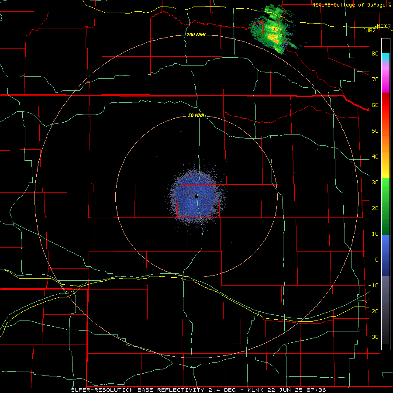Click the 70 value on the dBZ scale
This screenshot has width=393, height=393.
click(x=375, y=79)
